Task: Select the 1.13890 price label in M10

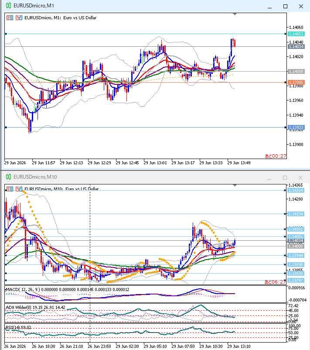Action: click(296, 264)
